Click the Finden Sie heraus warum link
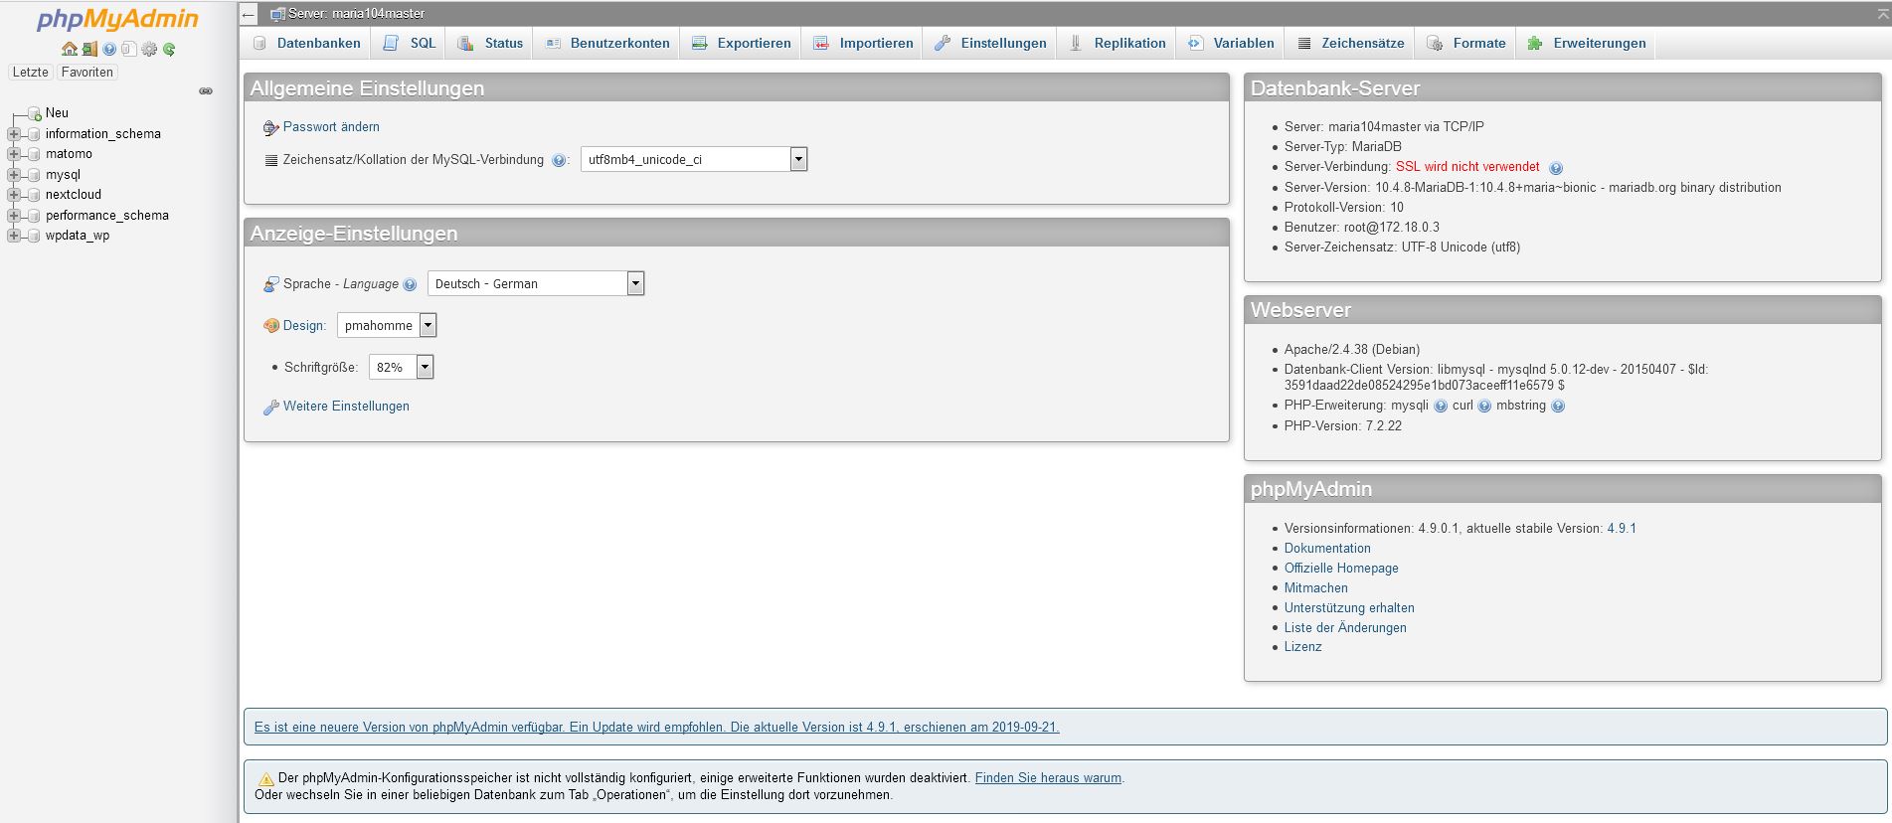 tap(1048, 778)
